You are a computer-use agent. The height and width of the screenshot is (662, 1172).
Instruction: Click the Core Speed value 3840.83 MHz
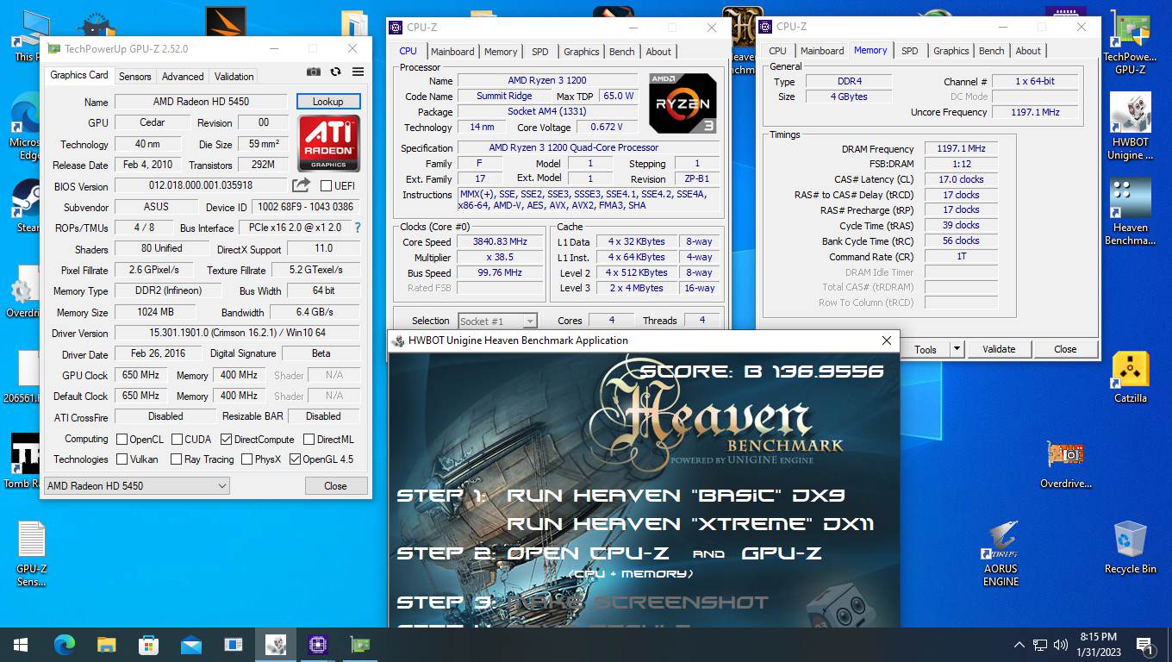pyautogui.click(x=500, y=242)
